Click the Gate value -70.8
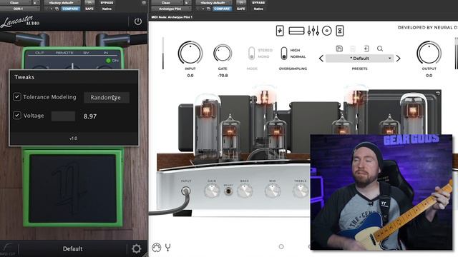The height and width of the screenshot is (257, 458). coord(223,76)
